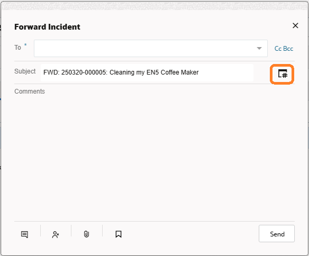This screenshot has height=256, width=309.
Task: Click the bookmark icon in bottom toolbar
Action: (119, 234)
